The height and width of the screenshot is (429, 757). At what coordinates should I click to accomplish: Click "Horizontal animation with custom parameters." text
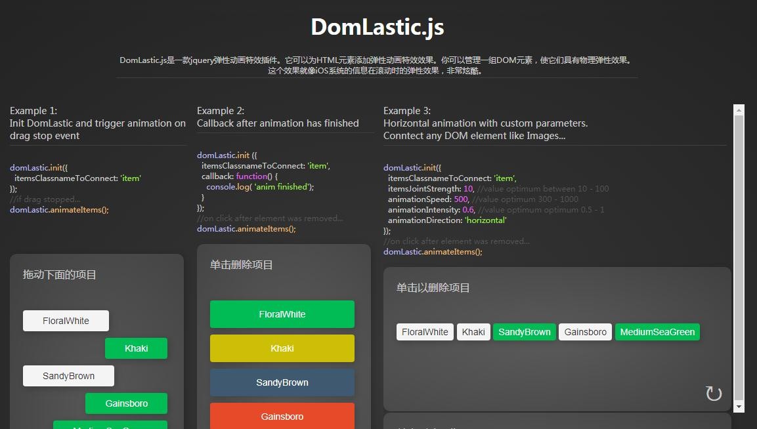[x=486, y=123]
